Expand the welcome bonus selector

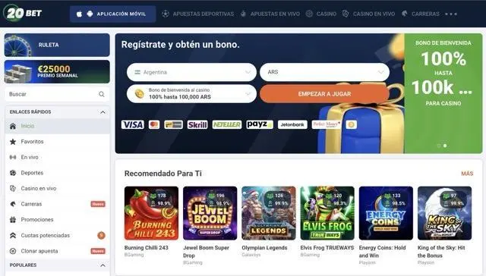[191, 93]
